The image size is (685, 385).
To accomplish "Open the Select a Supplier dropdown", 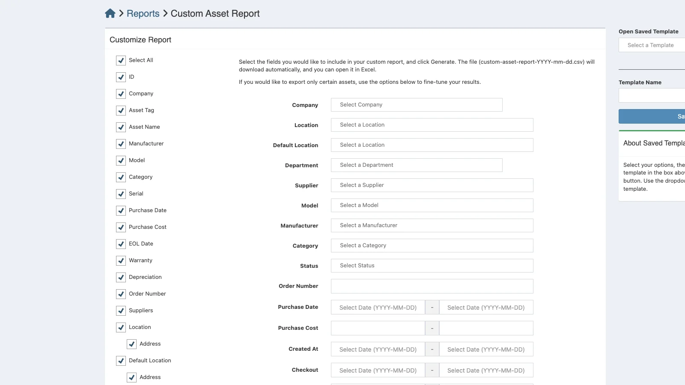I will click(432, 185).
